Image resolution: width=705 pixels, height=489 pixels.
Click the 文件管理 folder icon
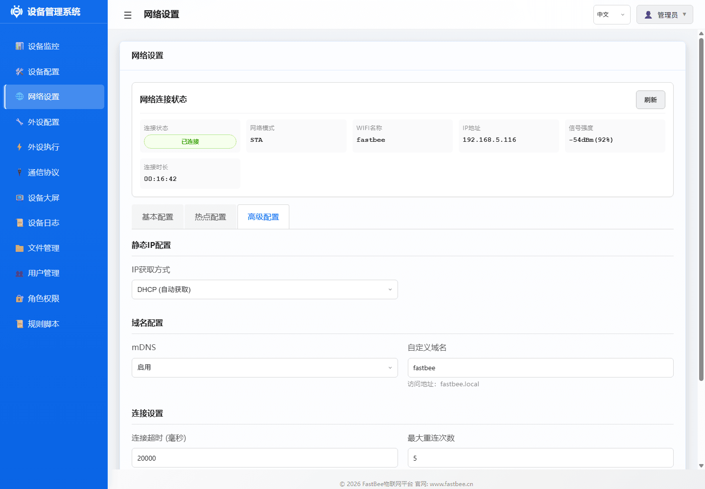pos(20,248)
